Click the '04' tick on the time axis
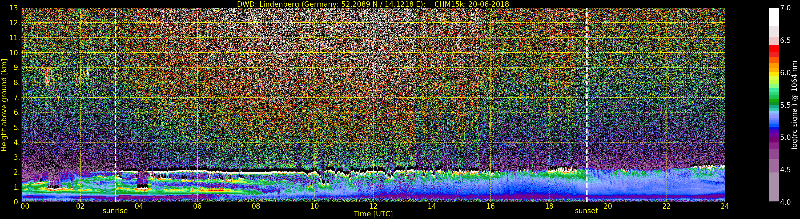The image size is (800, 219). click(139, 206)
